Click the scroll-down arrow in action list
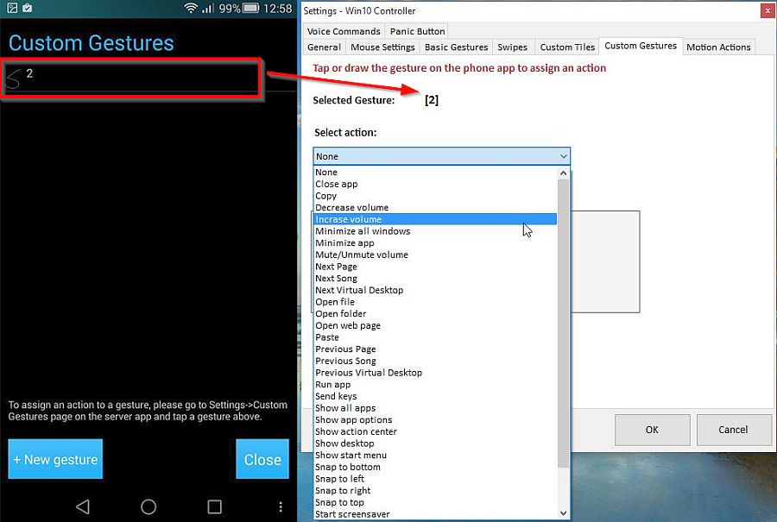 564,513
